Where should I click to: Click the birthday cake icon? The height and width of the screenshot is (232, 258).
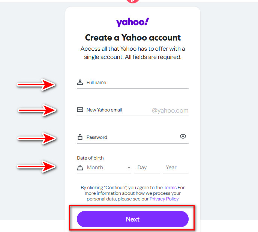(80, 168)
